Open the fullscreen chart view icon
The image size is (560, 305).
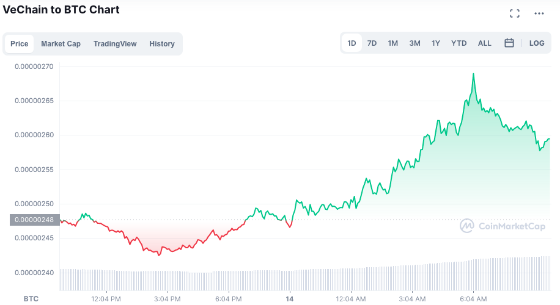click(x=515, y=13)
